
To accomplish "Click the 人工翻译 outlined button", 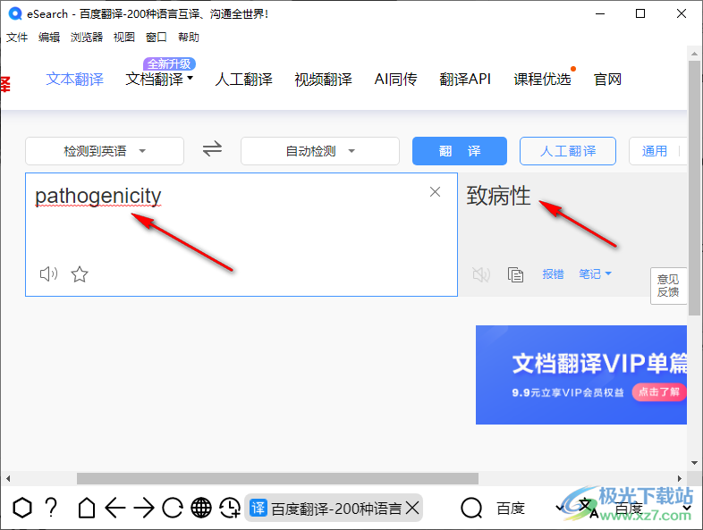I will pos(568,151).
